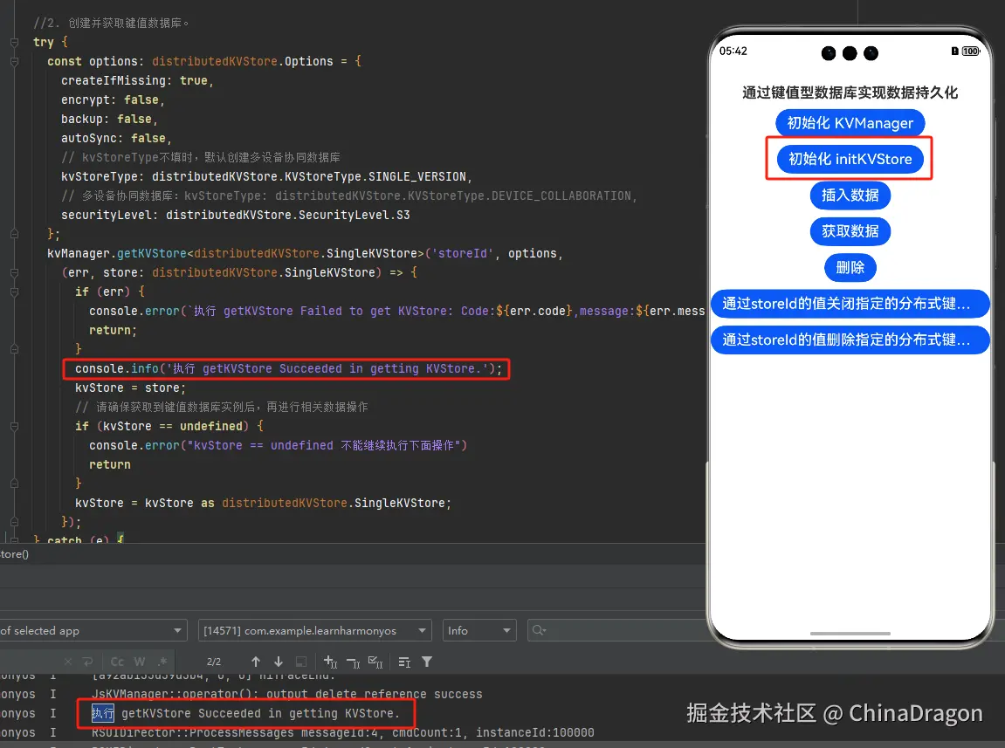Tap the 初始化 KVManager button
Screen dimensions: 1005x748
(850, 123)
